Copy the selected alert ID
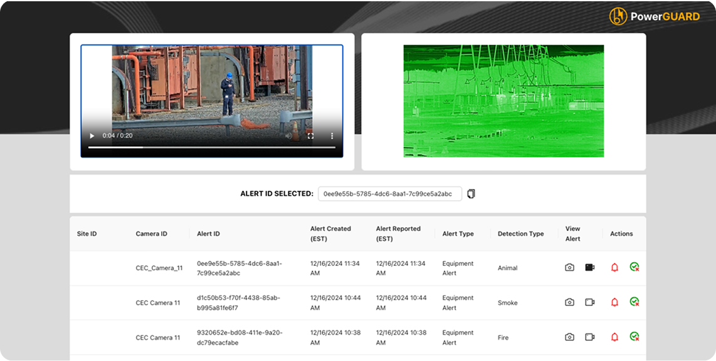Image resolution: width=716 pixels, height=361 pixels. [x=471, y=194]
